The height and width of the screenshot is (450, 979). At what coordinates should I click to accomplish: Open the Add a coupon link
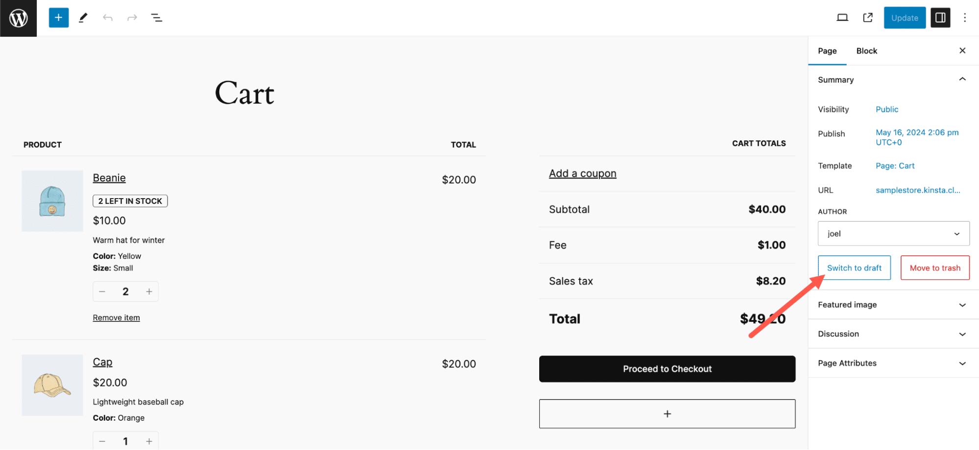582,173
